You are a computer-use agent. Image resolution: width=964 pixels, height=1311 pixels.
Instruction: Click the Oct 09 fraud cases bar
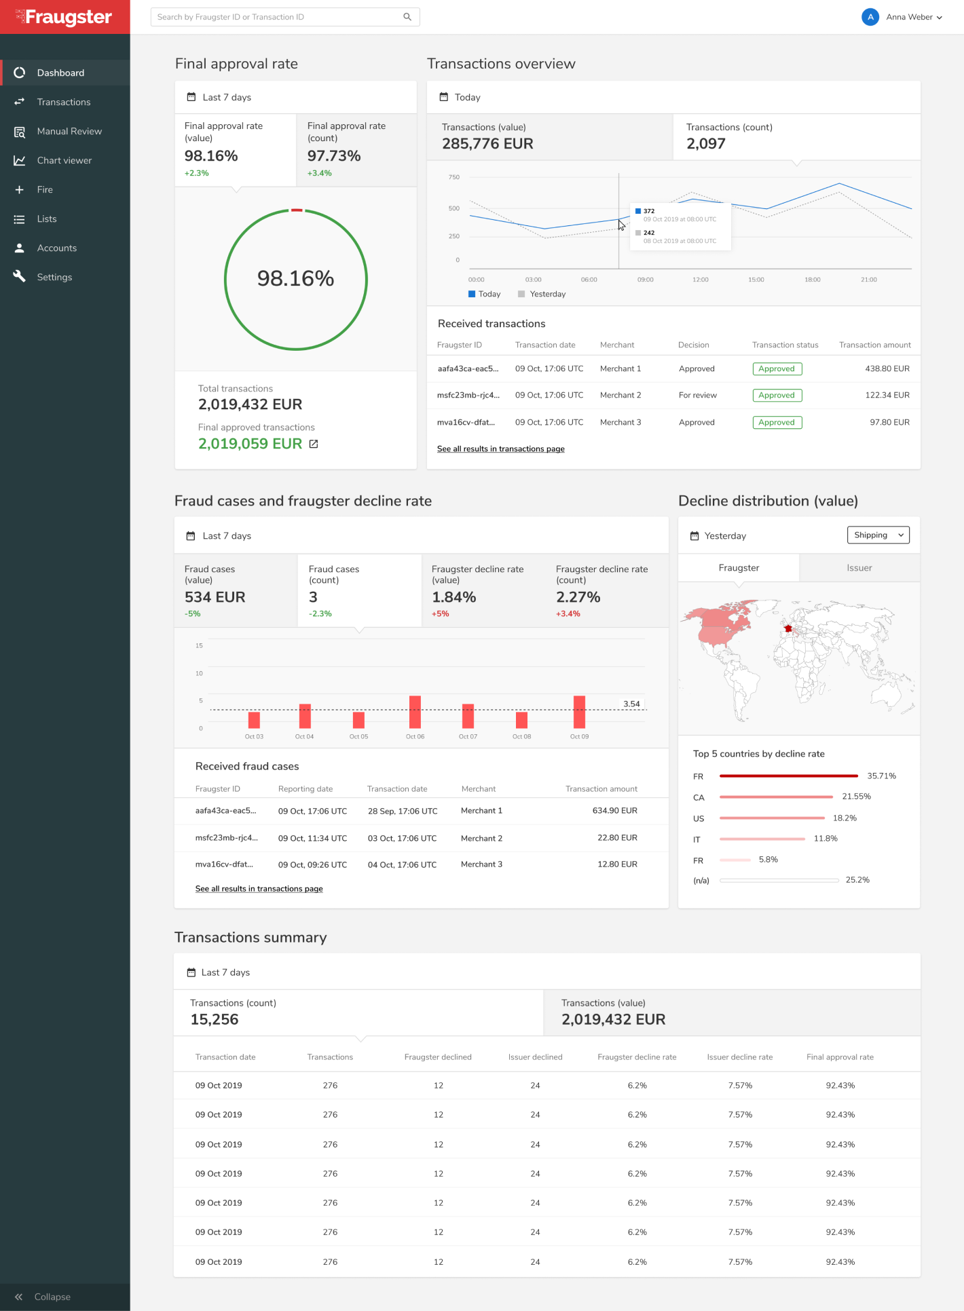click(x=579, y=712)
